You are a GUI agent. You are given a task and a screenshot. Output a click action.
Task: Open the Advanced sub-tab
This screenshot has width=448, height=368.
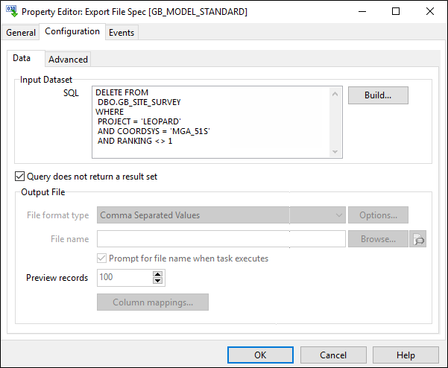point(68,60)
